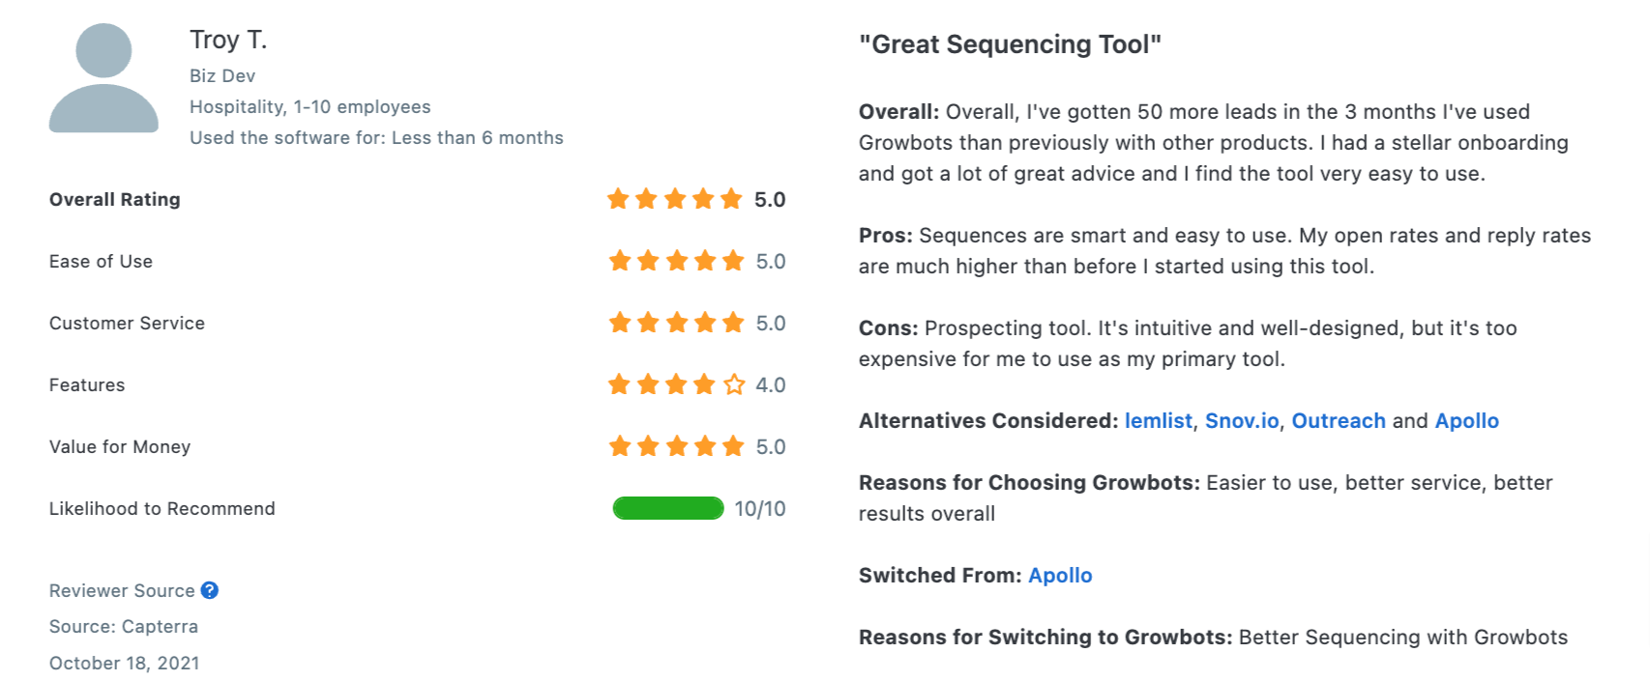Click the Value for Money stars

pyautogui.click(x=676, y=447)
